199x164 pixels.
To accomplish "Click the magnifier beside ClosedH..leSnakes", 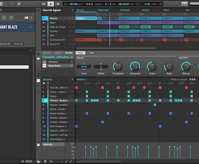I will click(x=72, y=57).
